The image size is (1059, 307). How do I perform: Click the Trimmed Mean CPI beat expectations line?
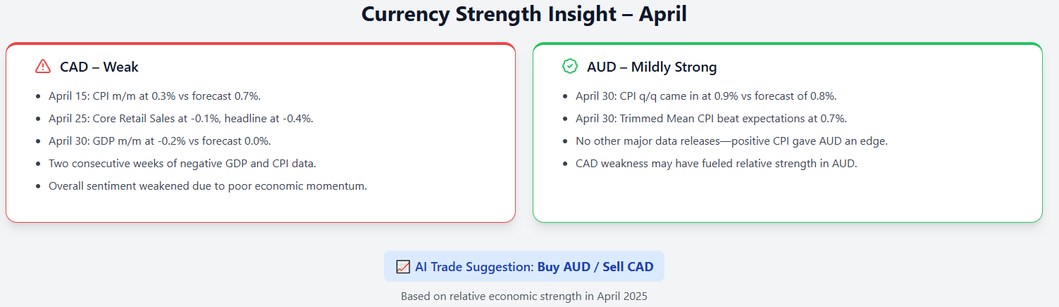711,118
